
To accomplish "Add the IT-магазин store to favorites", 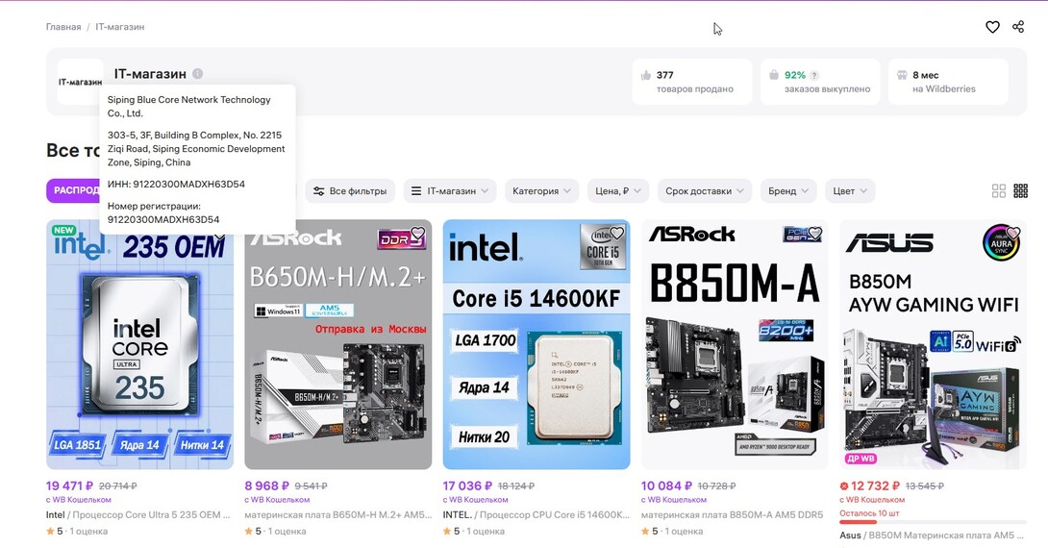I will click(x=992, y=27).
